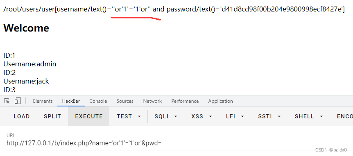
Task: Expand the XSS dropdown menu
Action: coord(201,116)
